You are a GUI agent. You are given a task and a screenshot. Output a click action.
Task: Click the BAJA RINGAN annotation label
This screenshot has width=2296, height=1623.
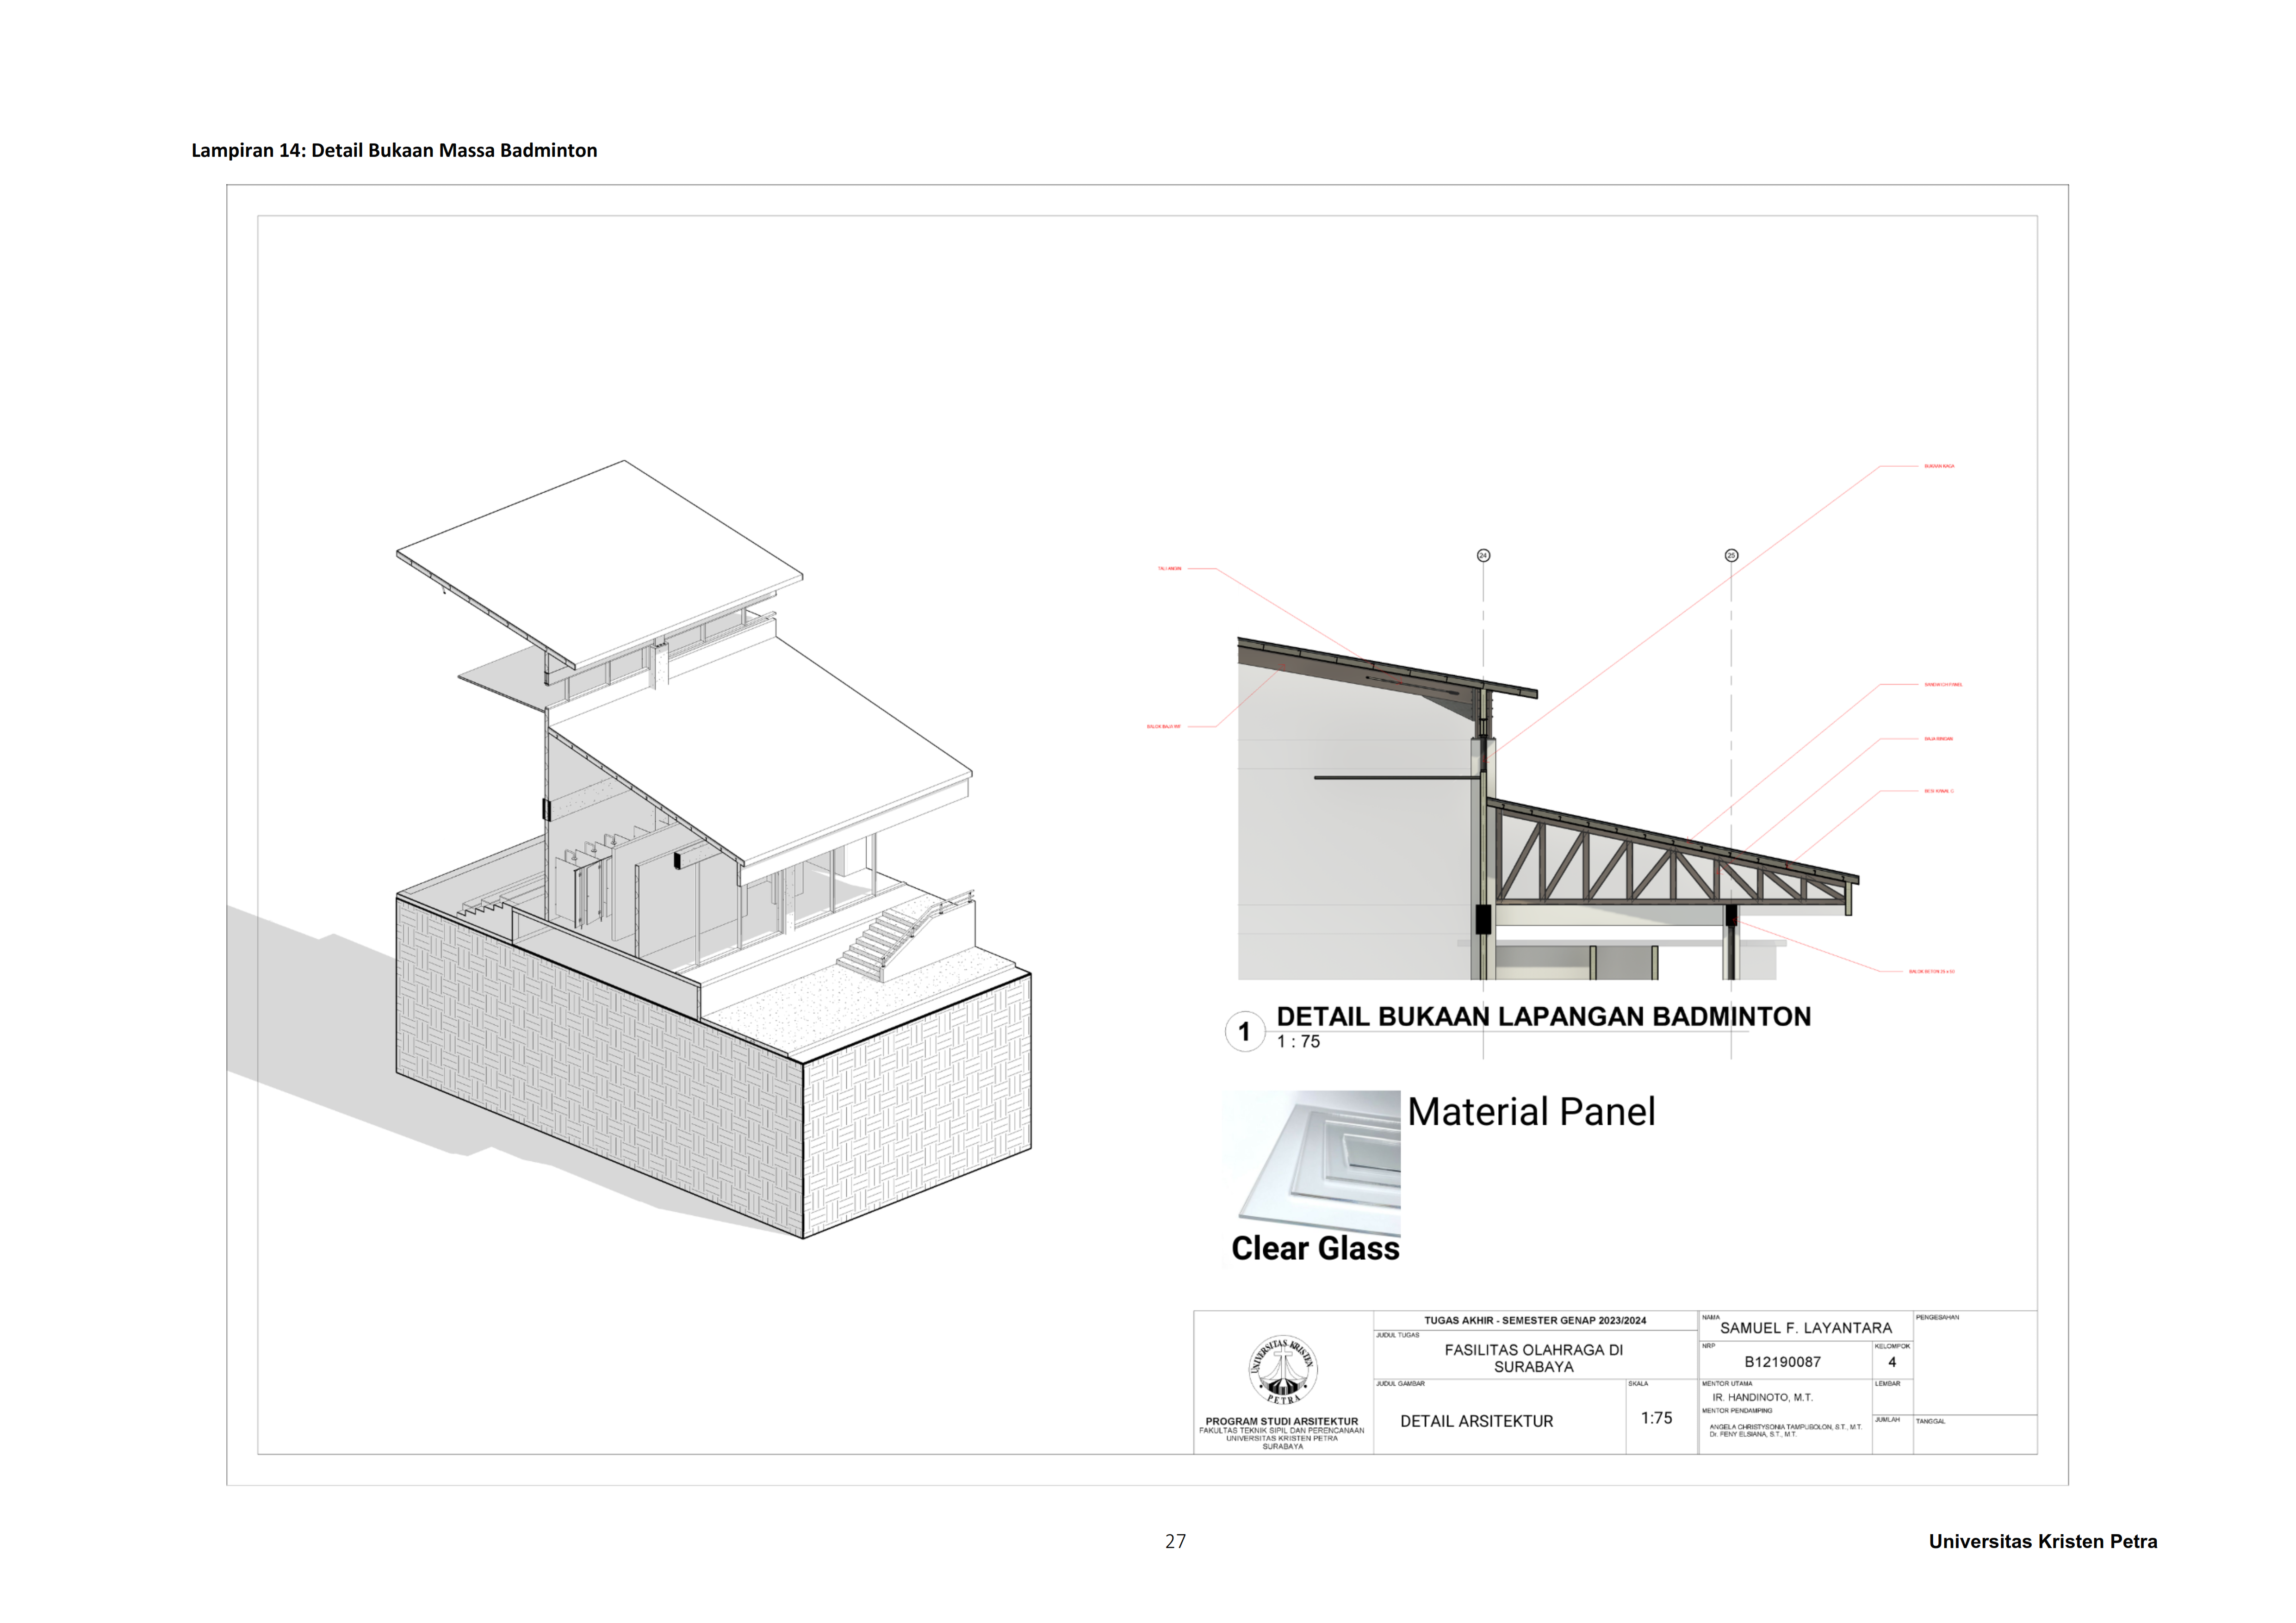point(1938,739)
